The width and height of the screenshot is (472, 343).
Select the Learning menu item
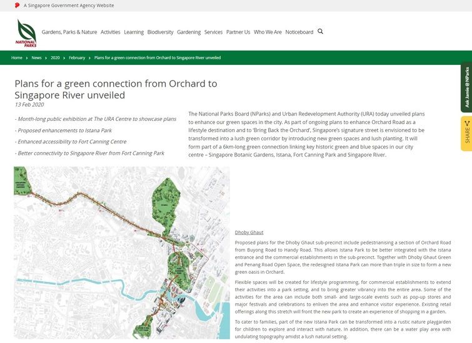[x=134, y=32]
